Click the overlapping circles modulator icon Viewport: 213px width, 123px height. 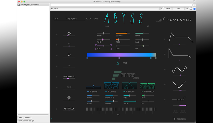coord(69,98)
